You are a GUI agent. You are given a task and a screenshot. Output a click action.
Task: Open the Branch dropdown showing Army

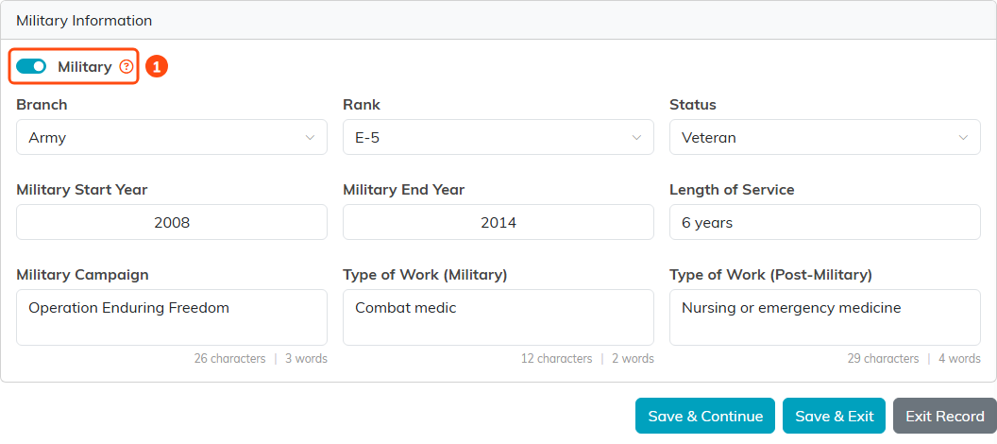click(172, 137)
